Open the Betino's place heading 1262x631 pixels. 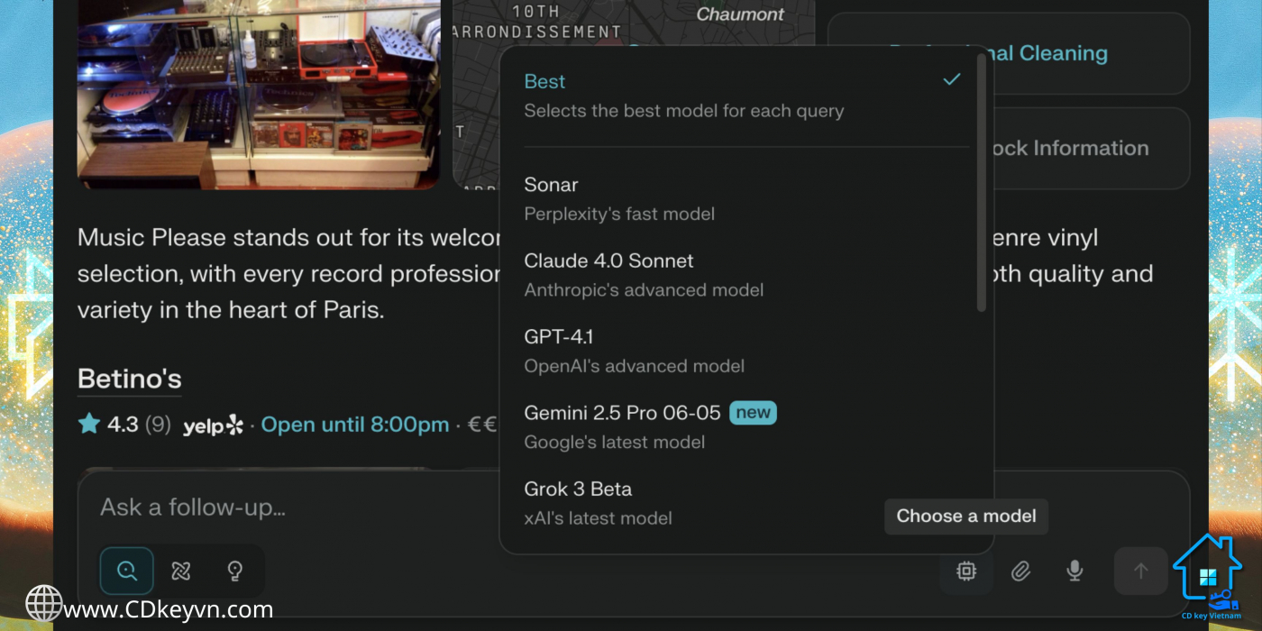(130, 379)
